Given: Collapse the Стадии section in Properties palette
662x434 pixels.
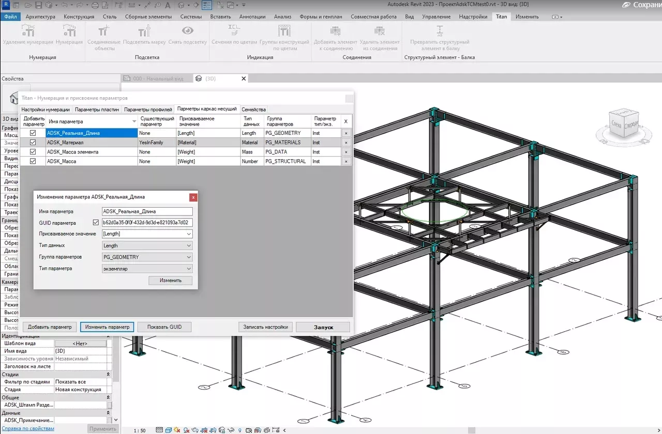Looking at the screenshot, I should [109, 374].
